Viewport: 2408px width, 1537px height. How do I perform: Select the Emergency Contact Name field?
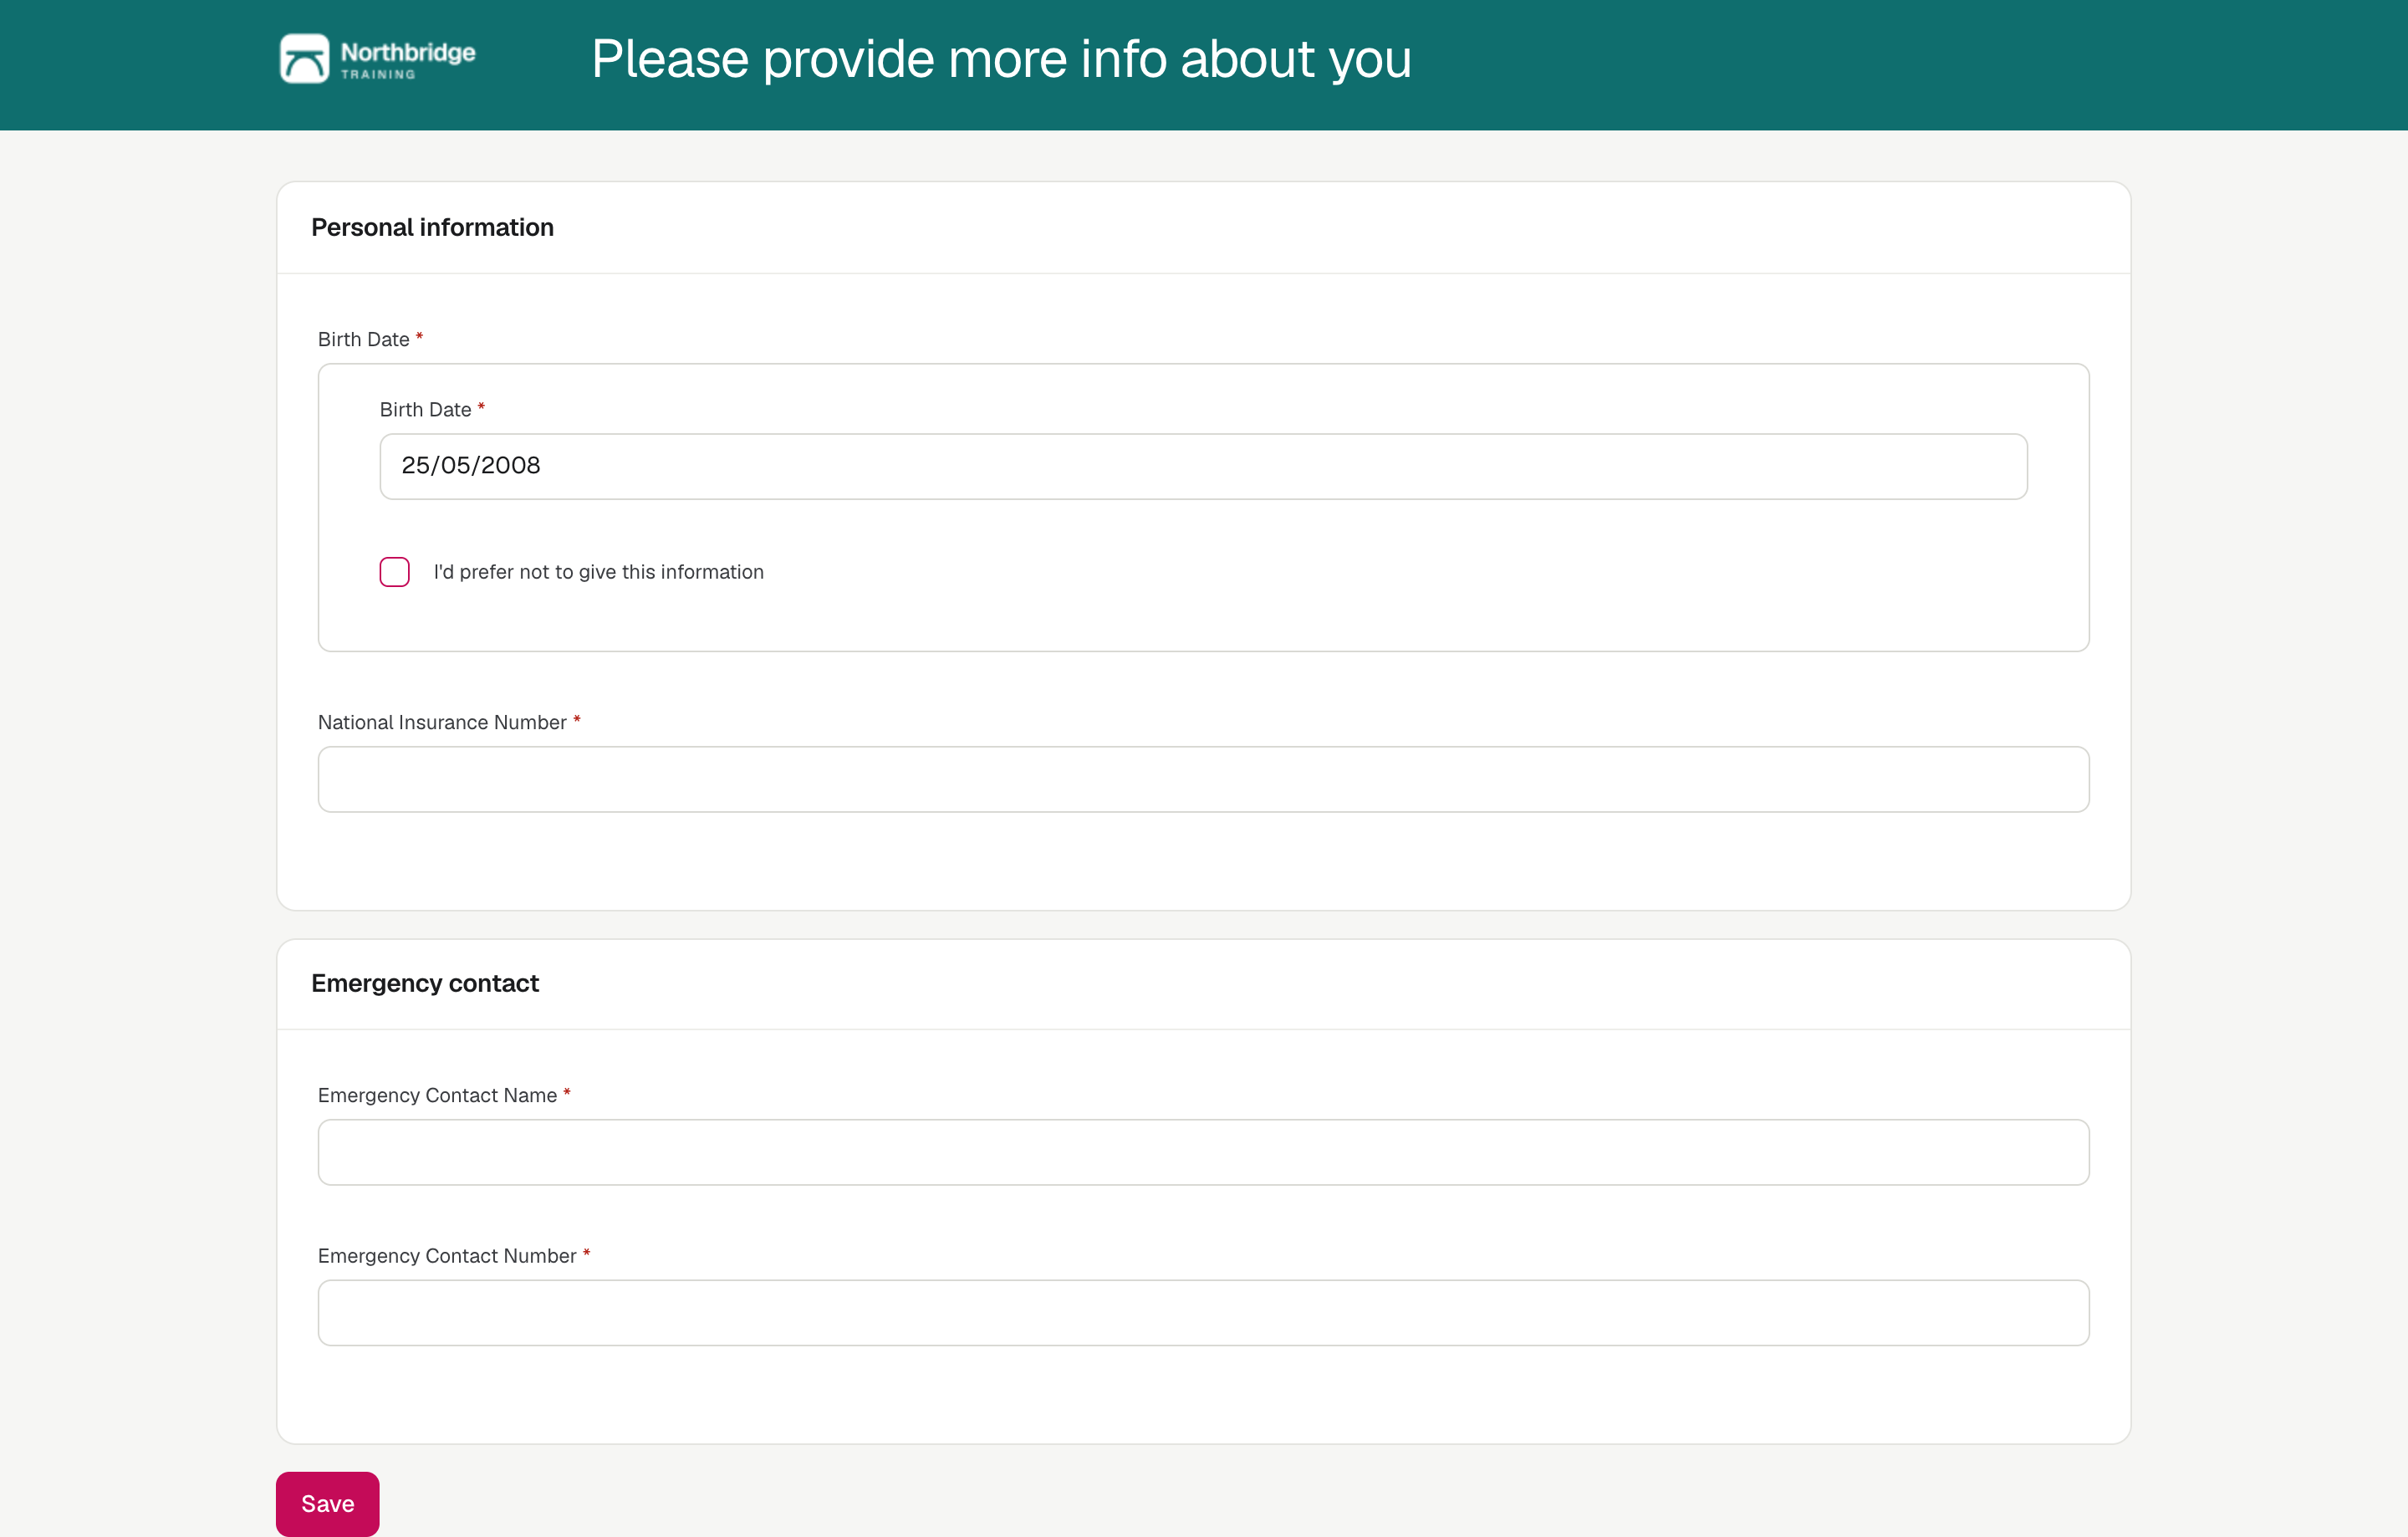tap(1203, 1152)
